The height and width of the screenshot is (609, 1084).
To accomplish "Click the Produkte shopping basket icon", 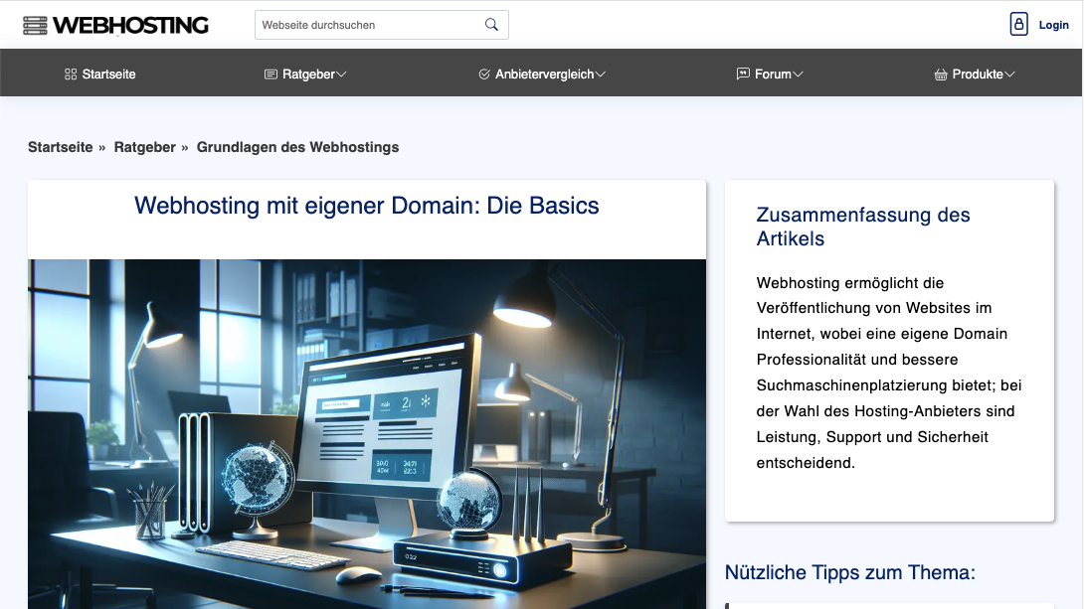I will point(941,75).
